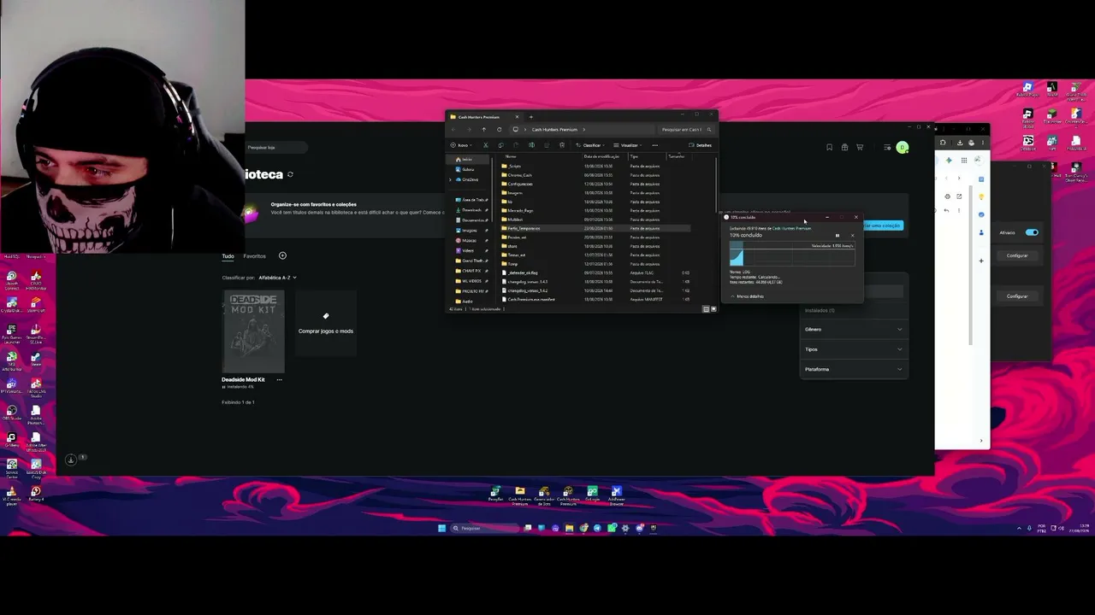Collapse with Menos detalhes in progress dialog
1095x615 pixels.
click(747, 296)
